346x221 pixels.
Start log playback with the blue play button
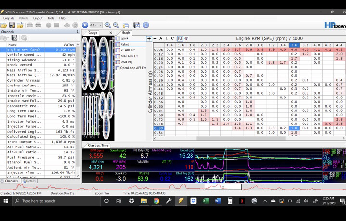tap(85, 25)
